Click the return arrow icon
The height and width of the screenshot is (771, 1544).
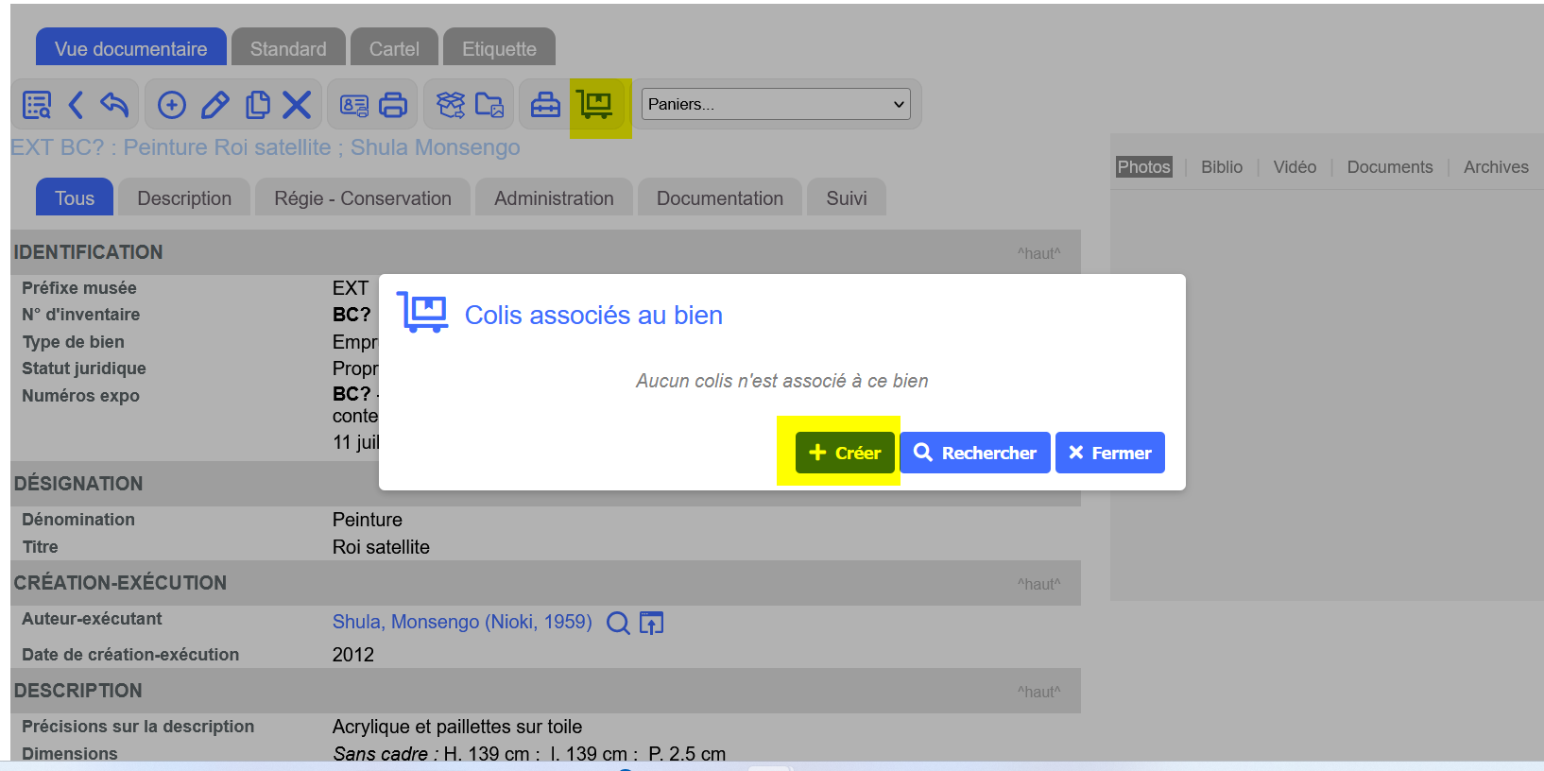113,105
